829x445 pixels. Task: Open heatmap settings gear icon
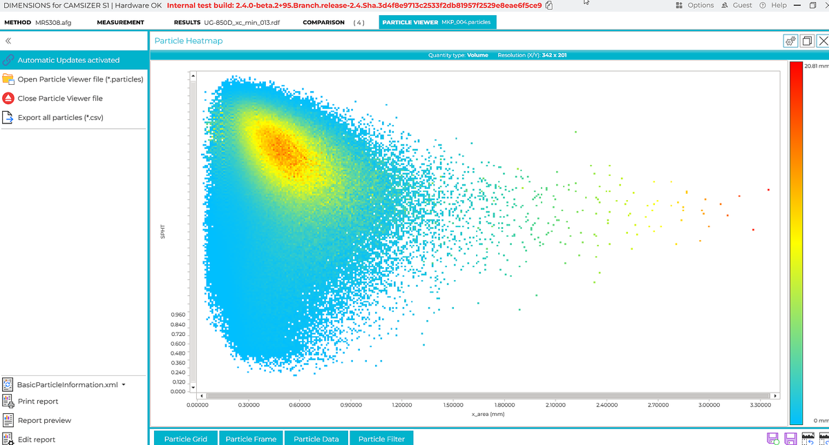pos(790,41)
